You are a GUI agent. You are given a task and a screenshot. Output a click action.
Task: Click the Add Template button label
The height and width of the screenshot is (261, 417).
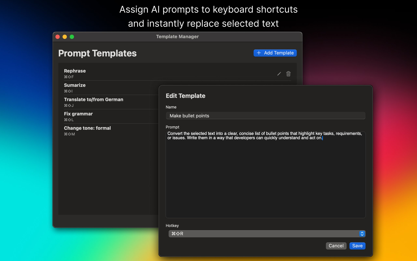click(x=279, y=53)
